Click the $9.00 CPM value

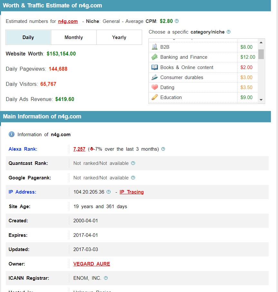click(246, 97)
